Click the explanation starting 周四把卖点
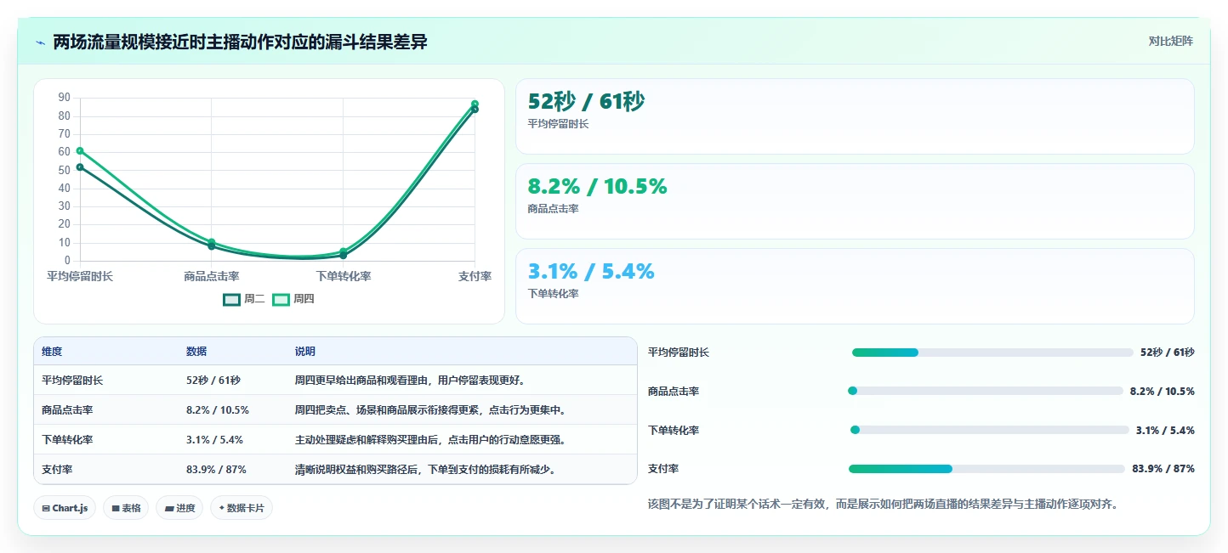 (x=431, y=410)
